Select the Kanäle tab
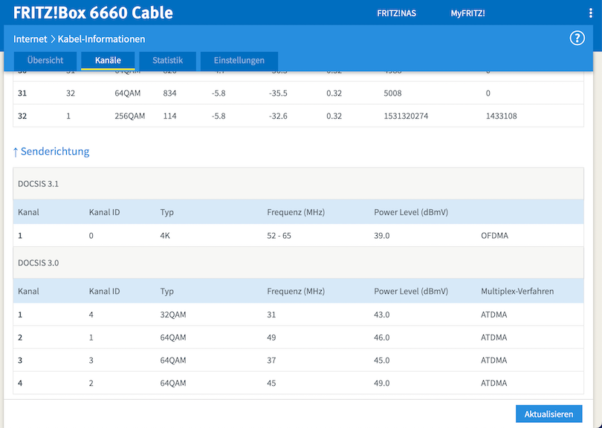The width and height of the screenshot is (602, 428). pos(108,60)
